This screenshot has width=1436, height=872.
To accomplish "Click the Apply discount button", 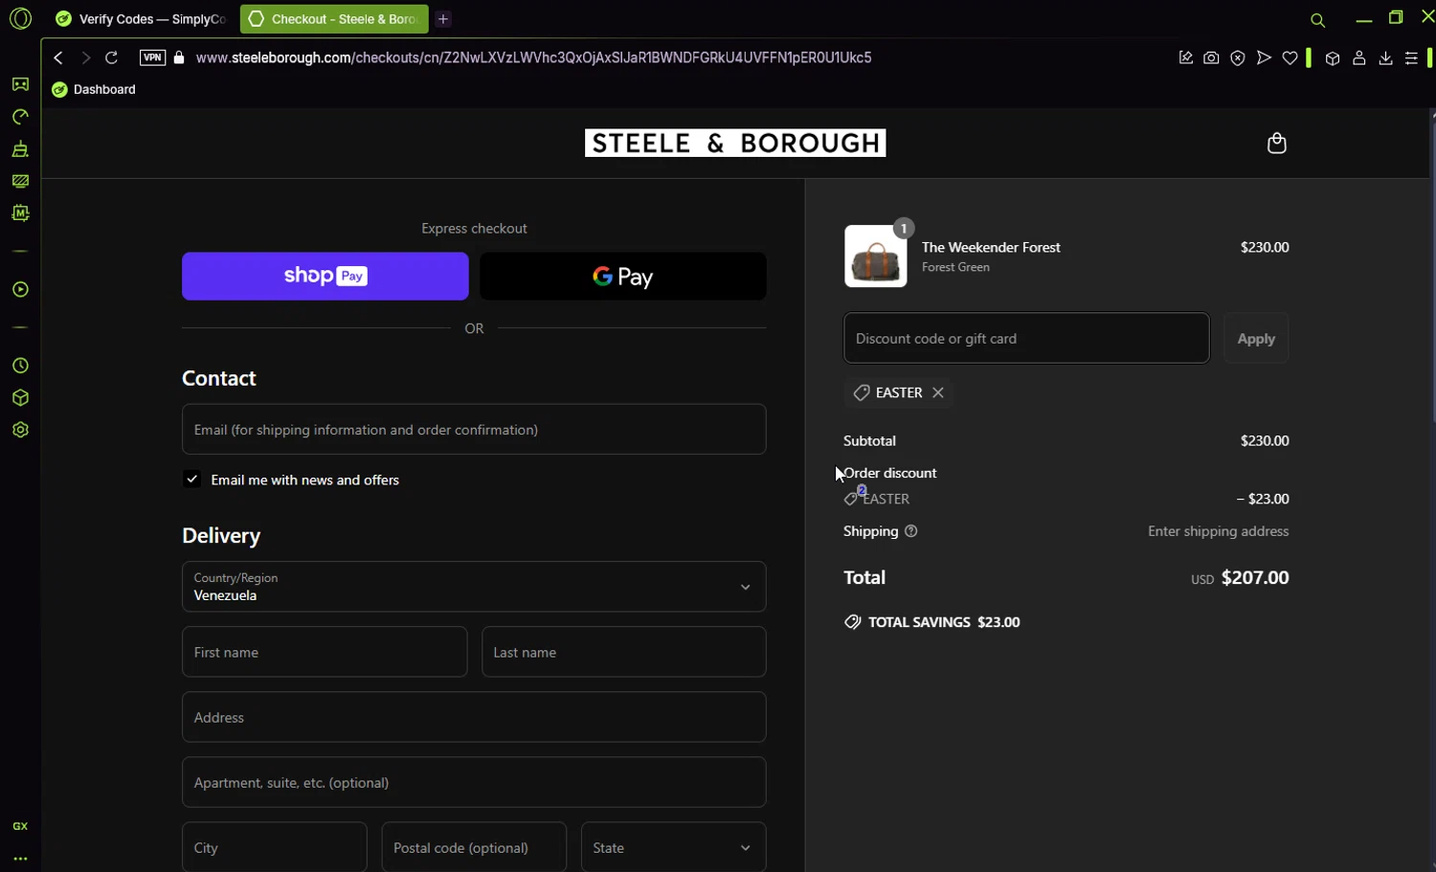I will (x=1256, y=338).
